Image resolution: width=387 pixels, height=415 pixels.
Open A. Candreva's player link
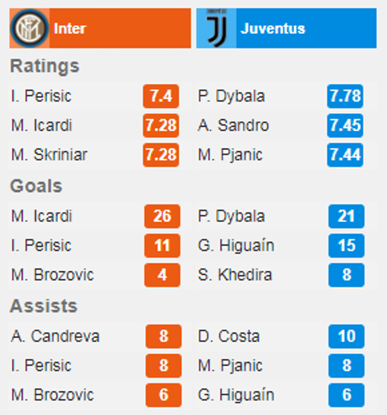[x=55, y=336]
